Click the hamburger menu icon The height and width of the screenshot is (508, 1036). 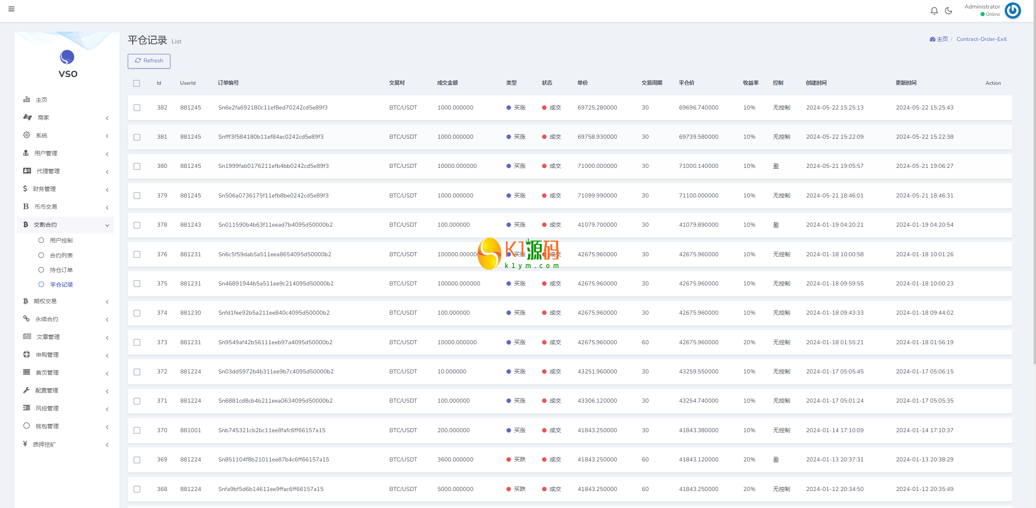[x=11, y=9]
